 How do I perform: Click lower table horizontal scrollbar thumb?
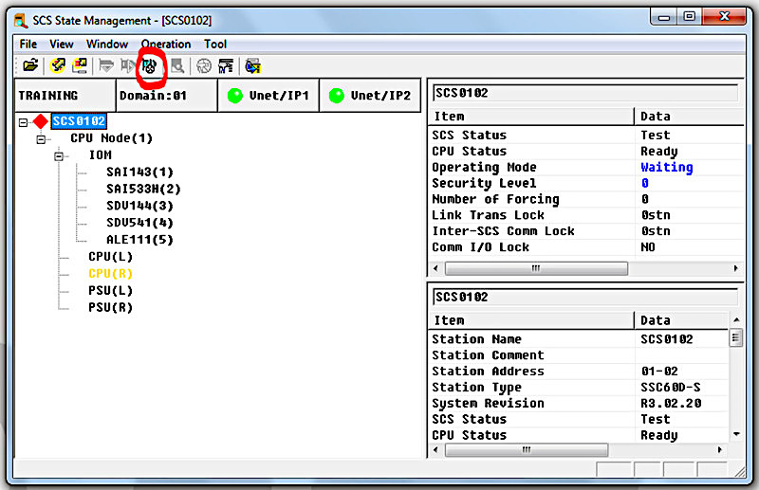(527, 450)
